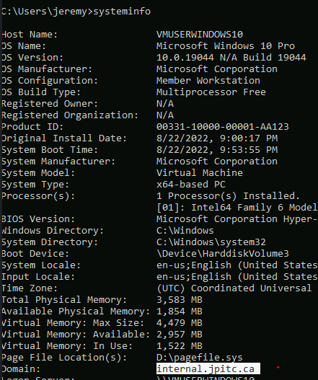Click the Total Physical Memory 3,583 MB
The width and height of the screenshot is (318, 380).
pos(180,300)
